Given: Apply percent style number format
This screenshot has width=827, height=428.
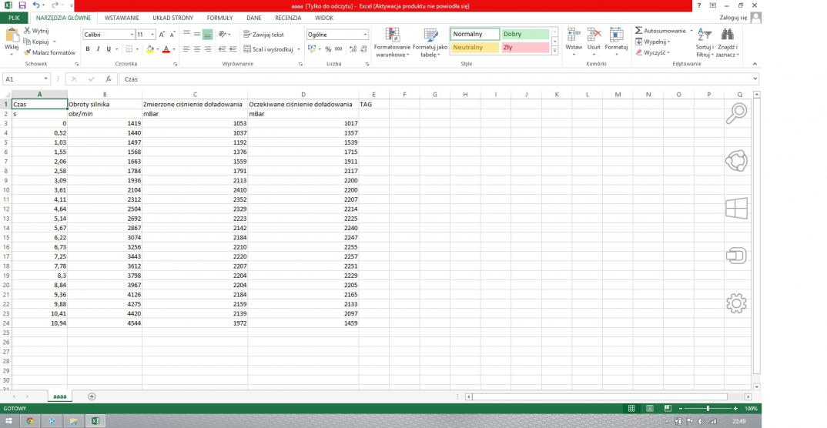Looking at the screenshot, I should coord(328,49).
